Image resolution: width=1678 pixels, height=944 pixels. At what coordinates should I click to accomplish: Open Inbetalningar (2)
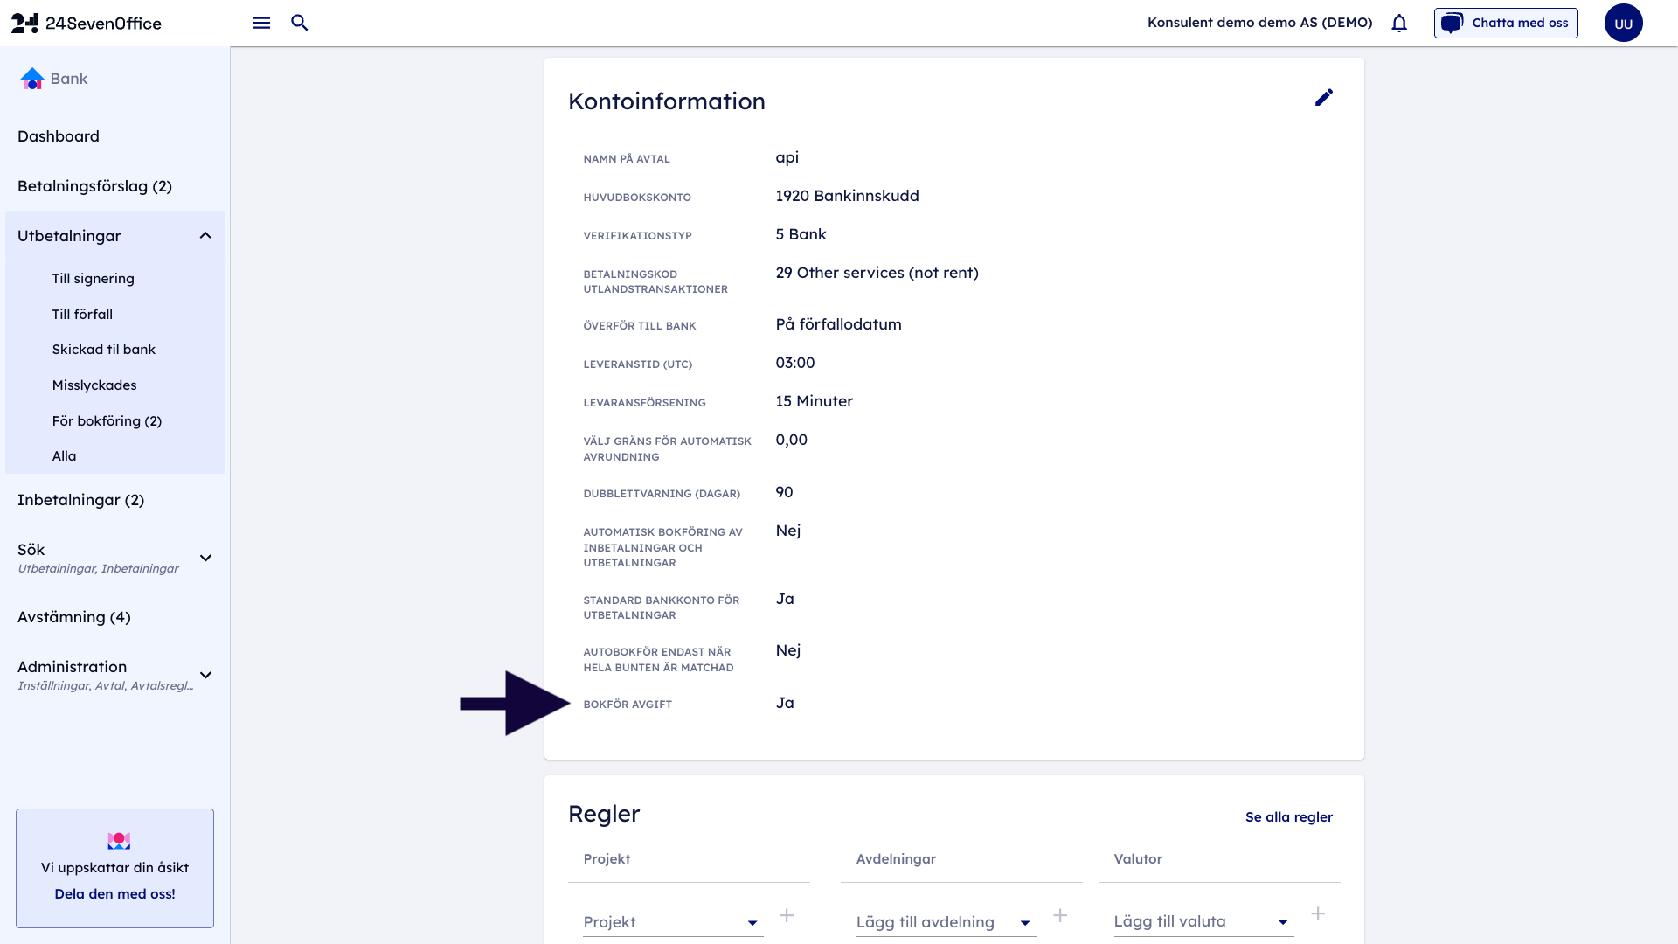pyautogui.click(x=80, y=500)
